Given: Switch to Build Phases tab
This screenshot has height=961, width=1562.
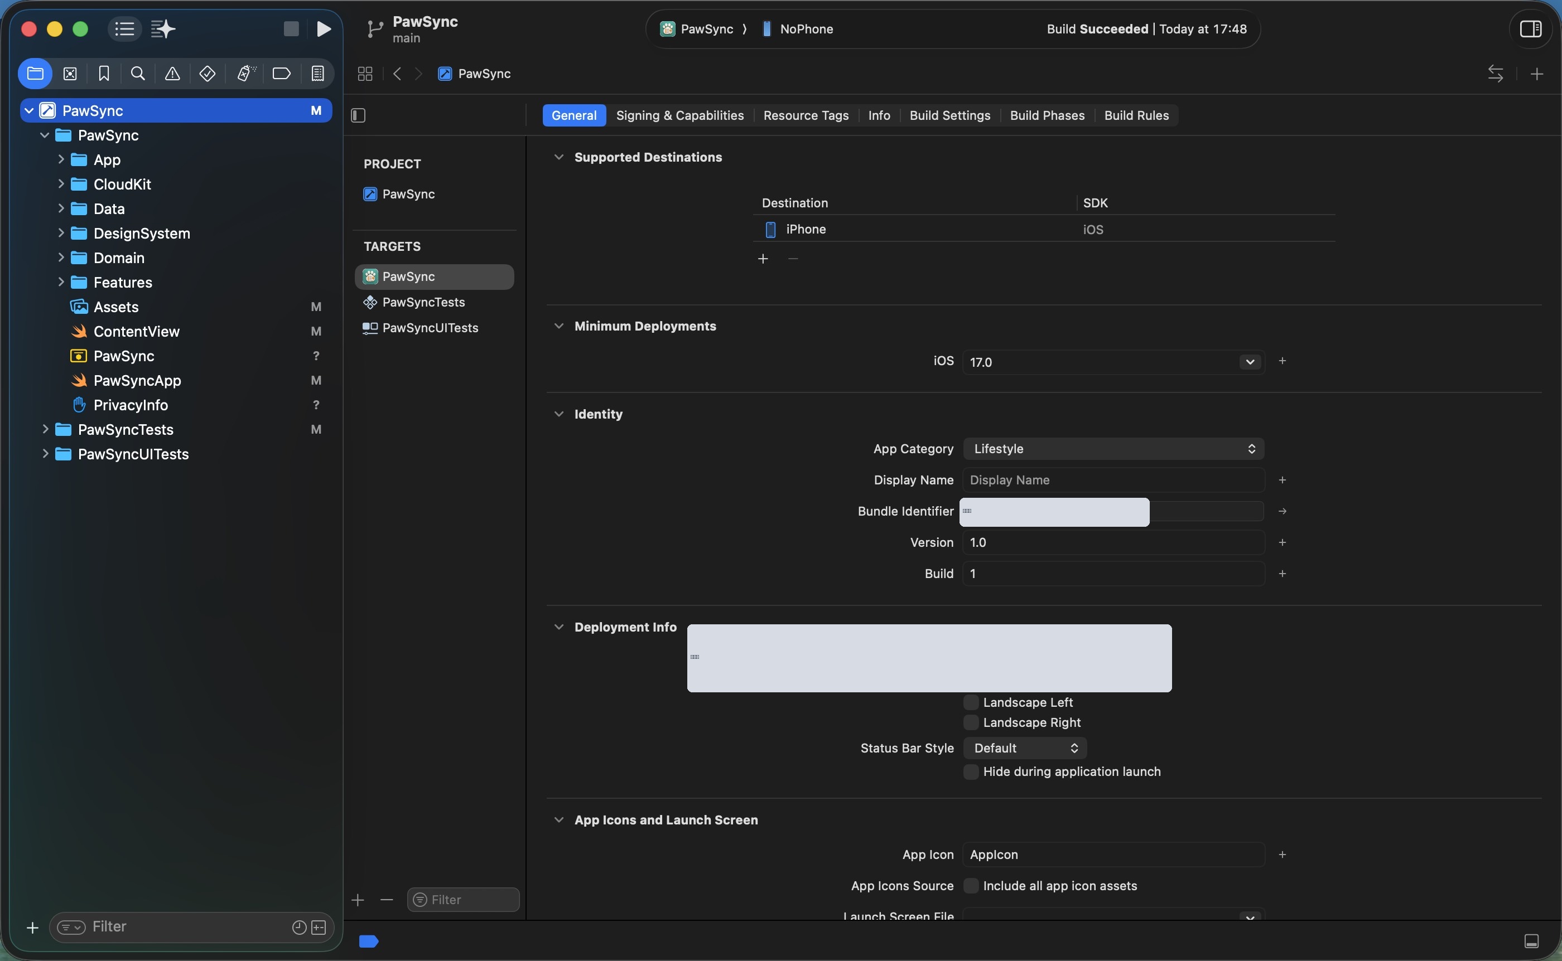Looking at the screenshot, I should [1047, 115].
